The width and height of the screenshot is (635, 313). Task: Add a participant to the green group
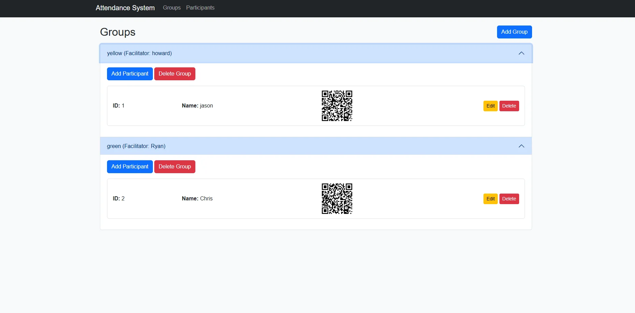129,166
